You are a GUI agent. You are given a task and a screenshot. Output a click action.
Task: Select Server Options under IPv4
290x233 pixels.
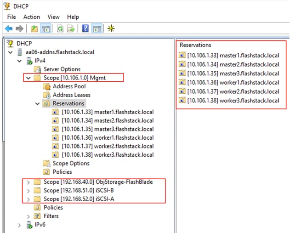pos(62,69)
